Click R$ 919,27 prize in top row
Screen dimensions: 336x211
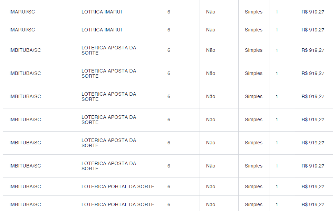(x=313, y=12)
